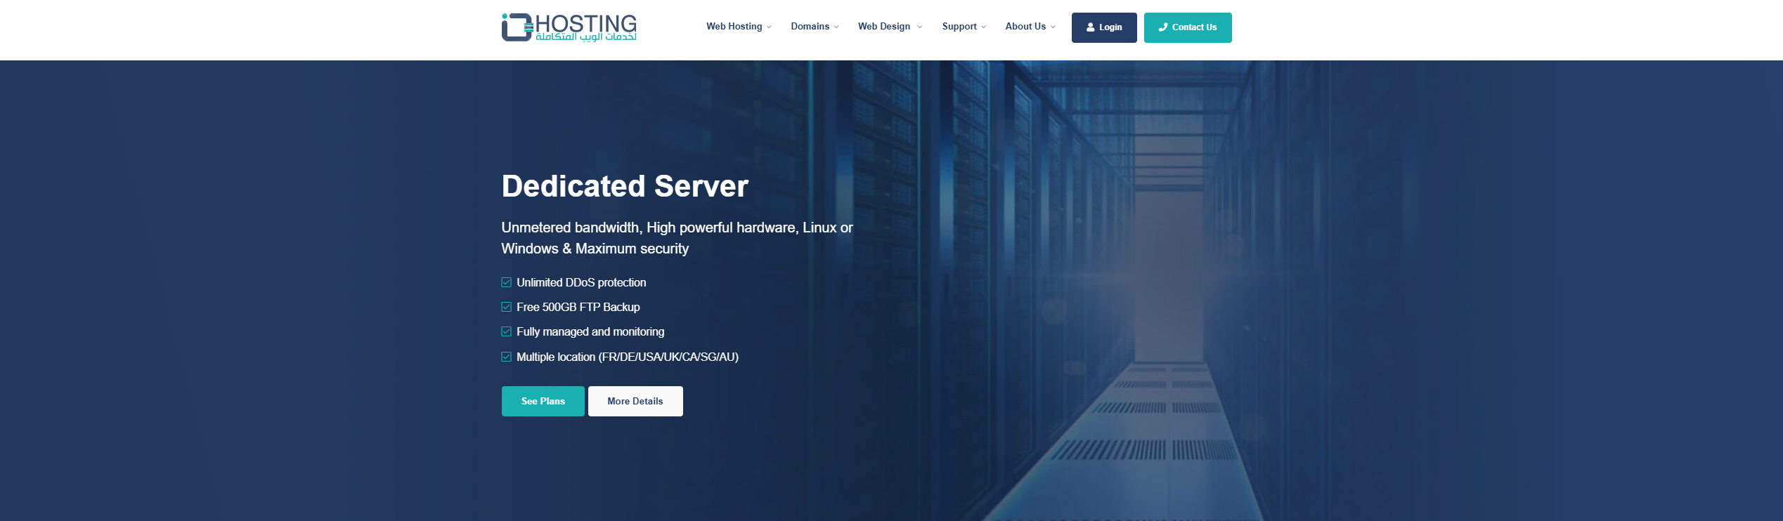Image resolution: width=1783 pixels, height=521 pixels.
Task: Click the More Details button
Action: click(x=635, y=401)
